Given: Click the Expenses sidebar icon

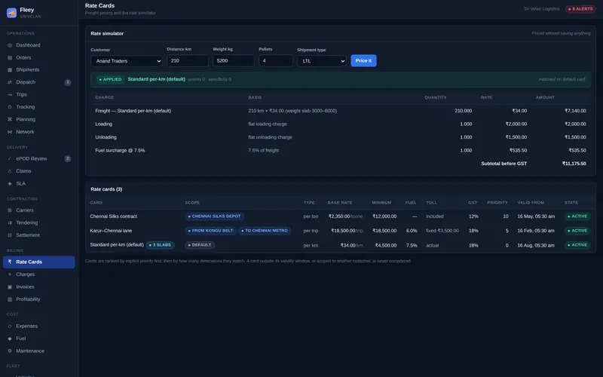Looking at the screenshot, I should [x=10, y=326].
